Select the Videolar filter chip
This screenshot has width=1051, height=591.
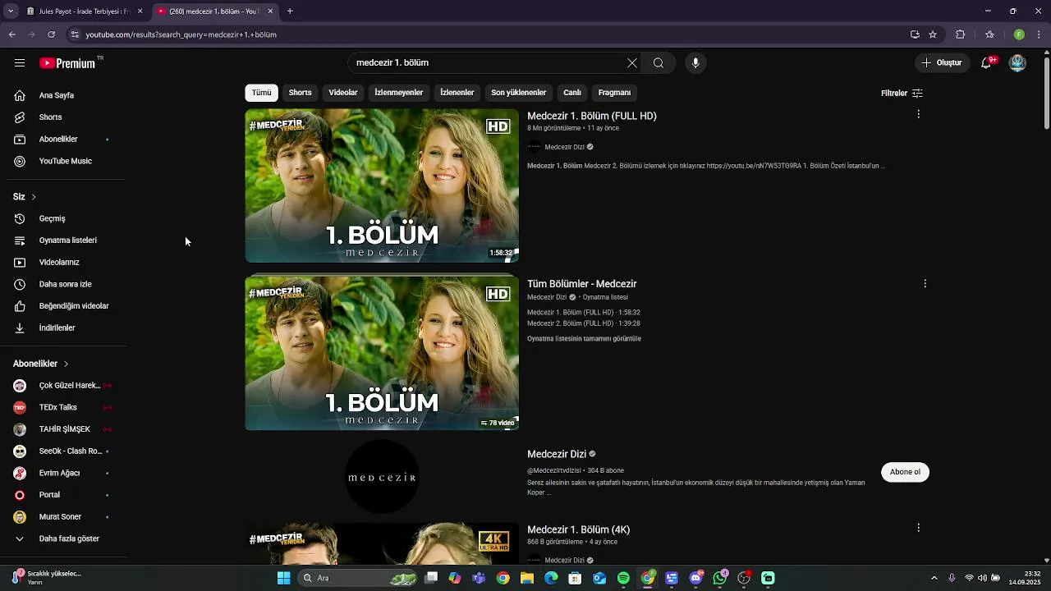343,93
